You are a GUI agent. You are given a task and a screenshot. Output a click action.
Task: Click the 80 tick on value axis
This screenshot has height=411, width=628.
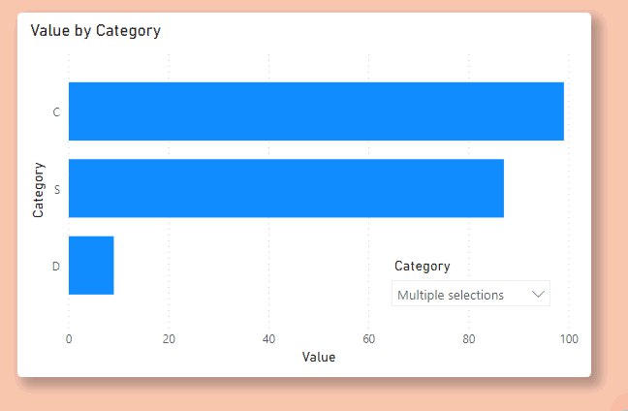click(469, 339)
